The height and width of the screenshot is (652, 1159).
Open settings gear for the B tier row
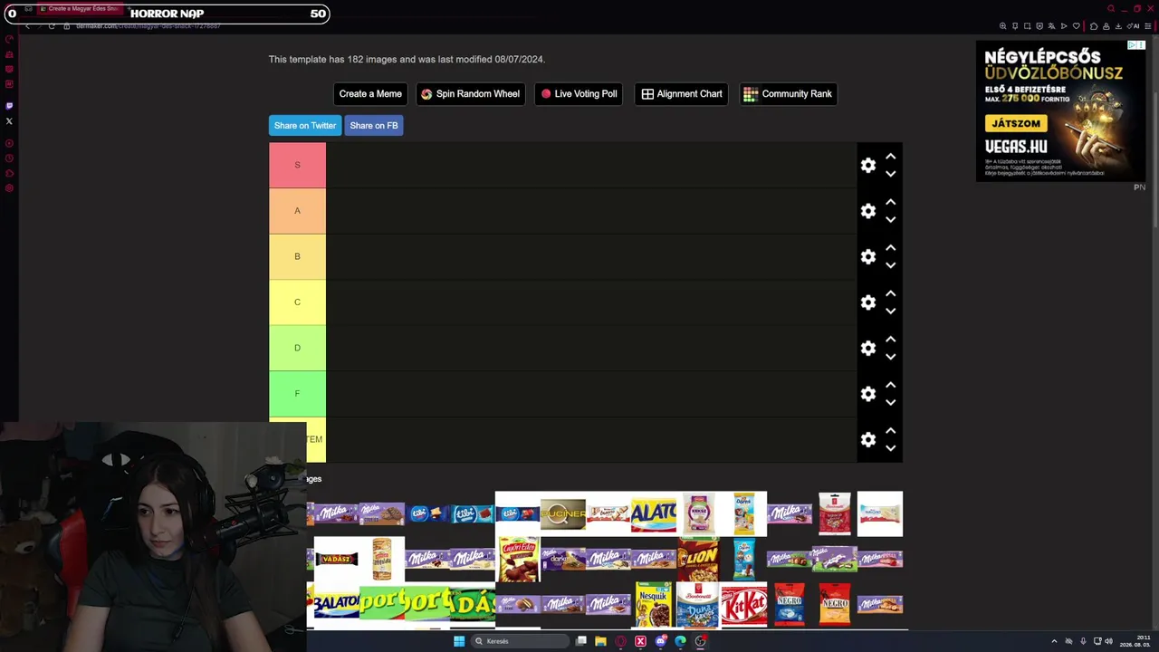point(868,256)
